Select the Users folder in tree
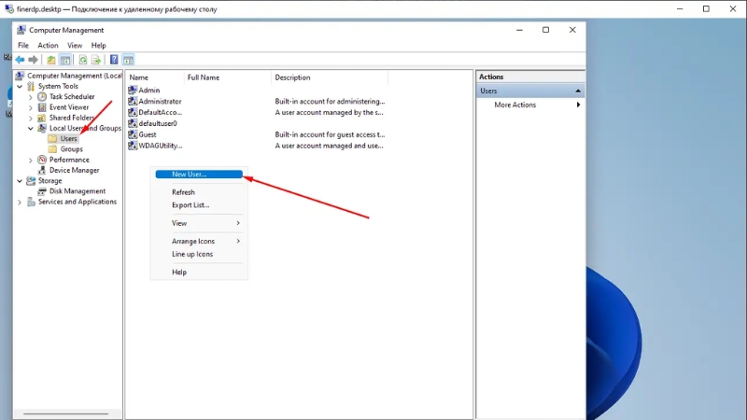 (x=68, y=138)
